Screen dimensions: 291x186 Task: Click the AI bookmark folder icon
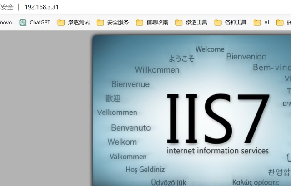(x=257, y=22)
